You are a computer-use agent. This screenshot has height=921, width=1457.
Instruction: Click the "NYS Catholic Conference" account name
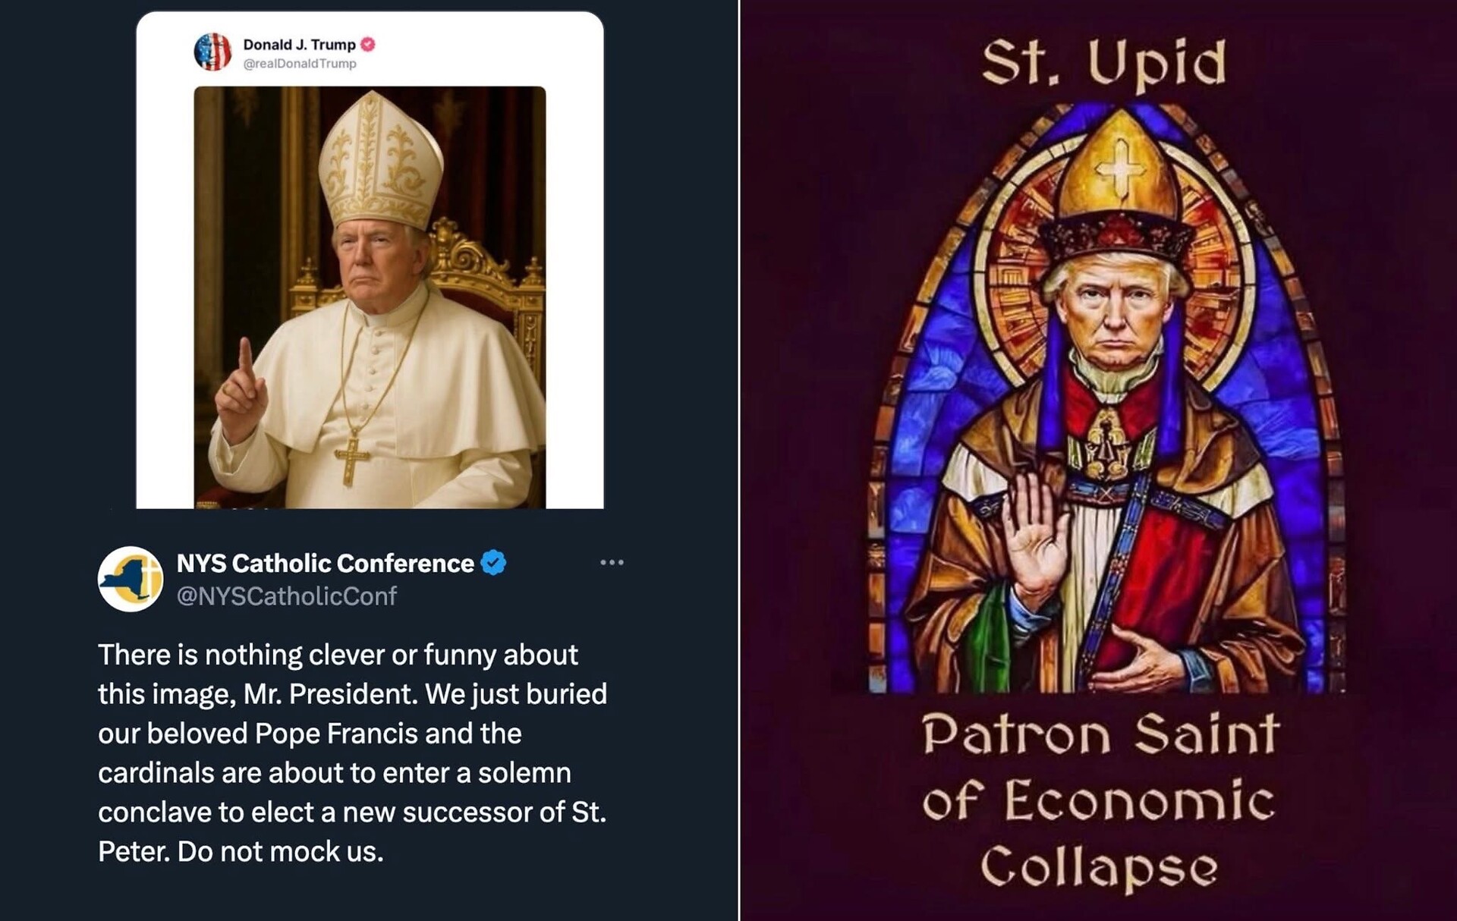325,563
